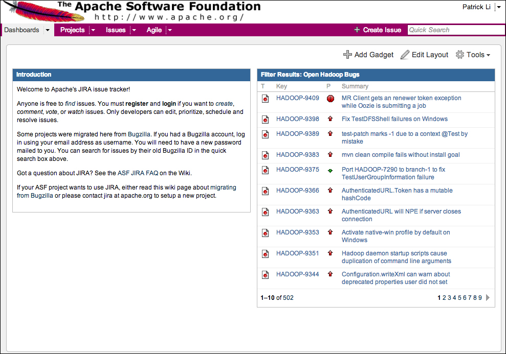Viewport: 506px width, 354px height.
Task: Open the Issues menu
Action: [x=116, y=30]
